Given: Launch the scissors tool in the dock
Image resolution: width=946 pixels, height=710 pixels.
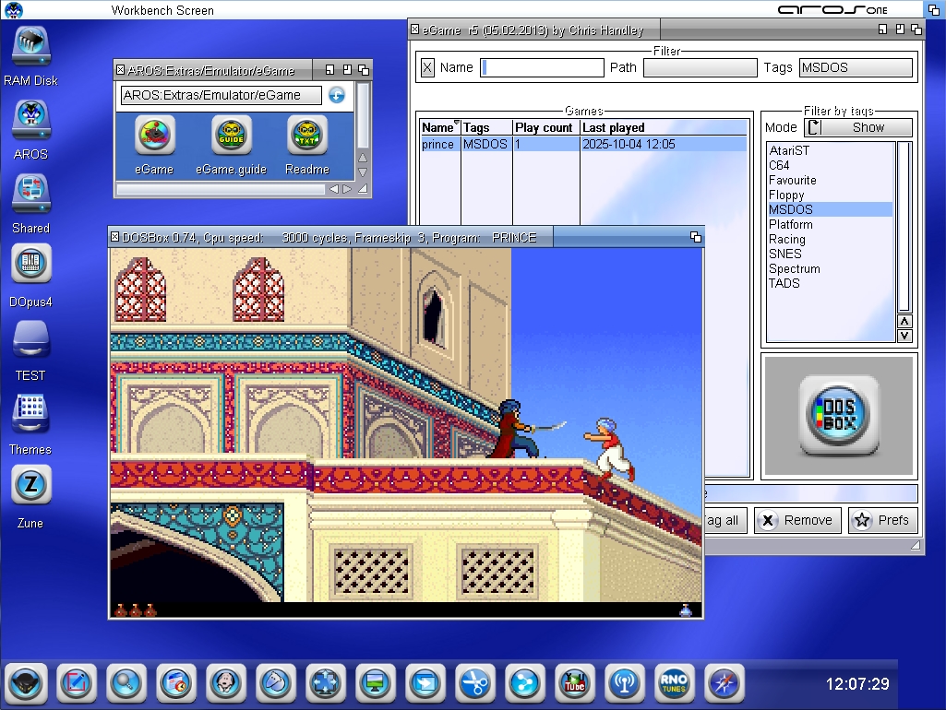Looking at the screenshot, I should [474, 683].
